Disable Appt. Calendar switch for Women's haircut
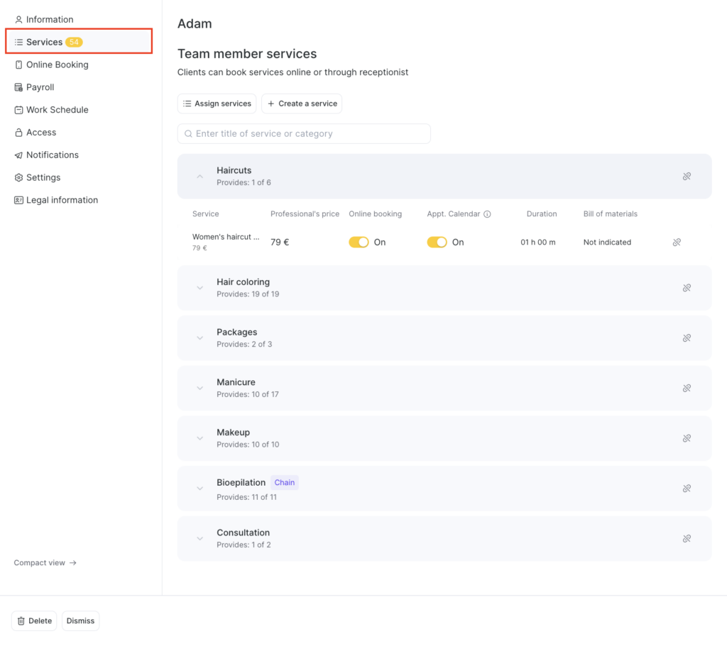The image size is (727, 646). tap(437, 243)
